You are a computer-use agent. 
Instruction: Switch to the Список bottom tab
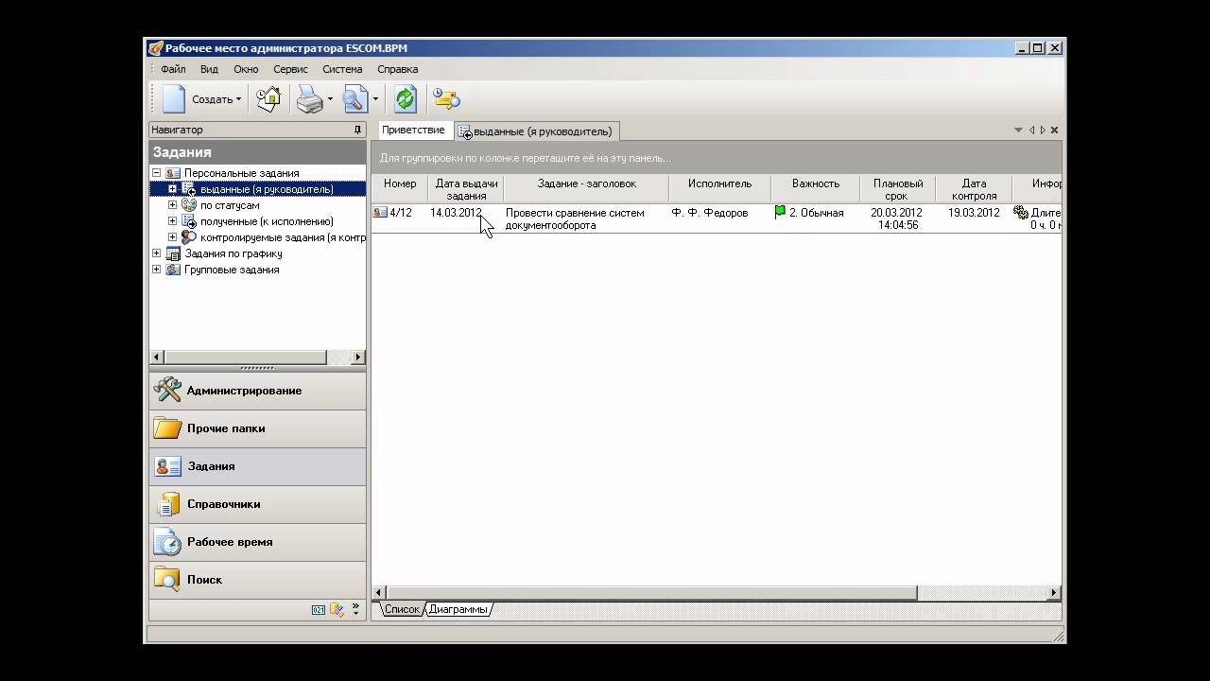402,610
